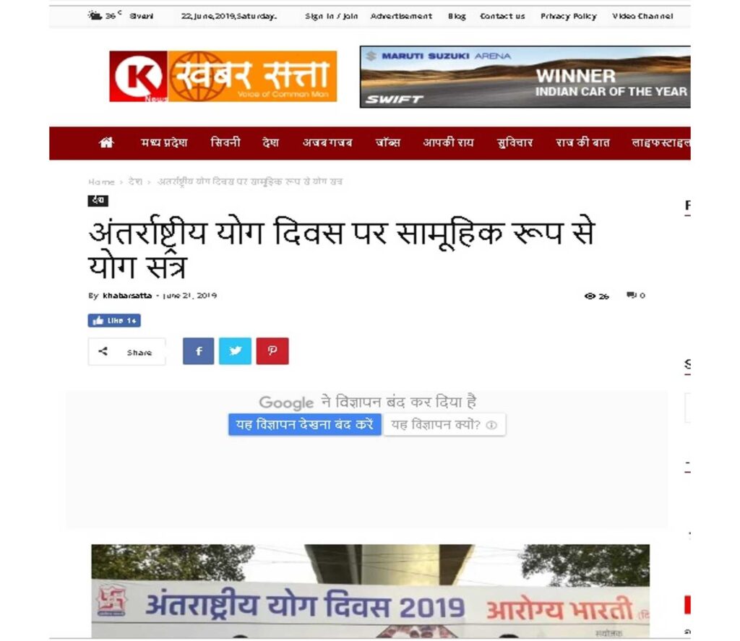Open the मध्य प्रदेश menu item

coord(164,142)
